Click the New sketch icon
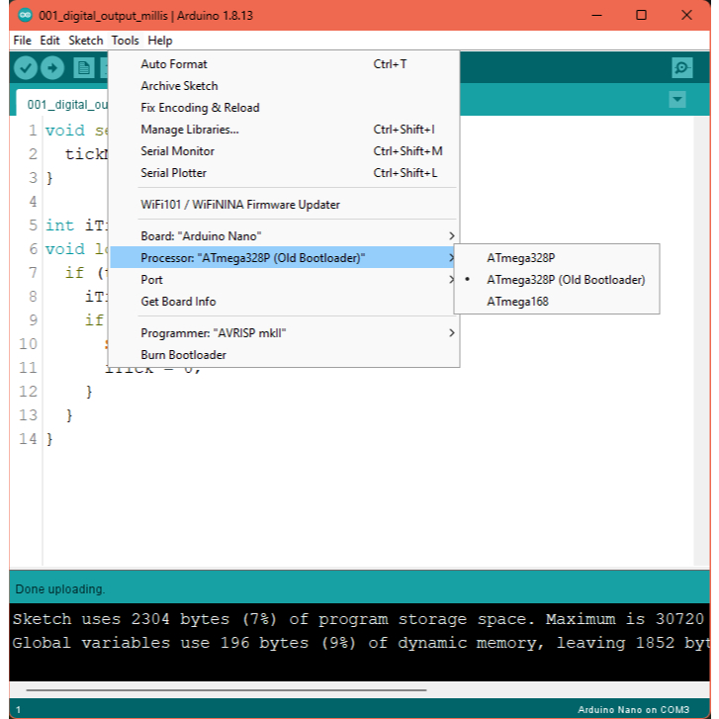719x719 pixels. click(x=84, y=67)
